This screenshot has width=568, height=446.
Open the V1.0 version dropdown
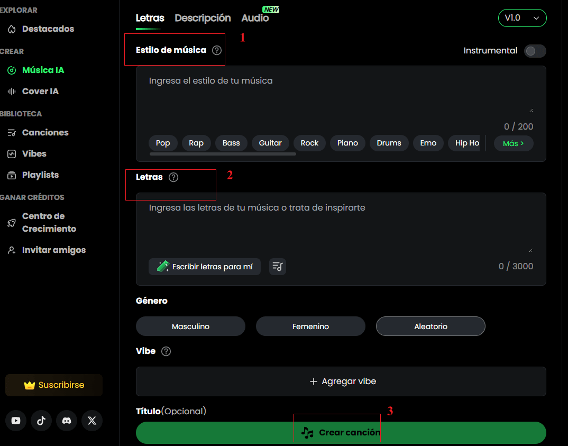coord(522,17)
